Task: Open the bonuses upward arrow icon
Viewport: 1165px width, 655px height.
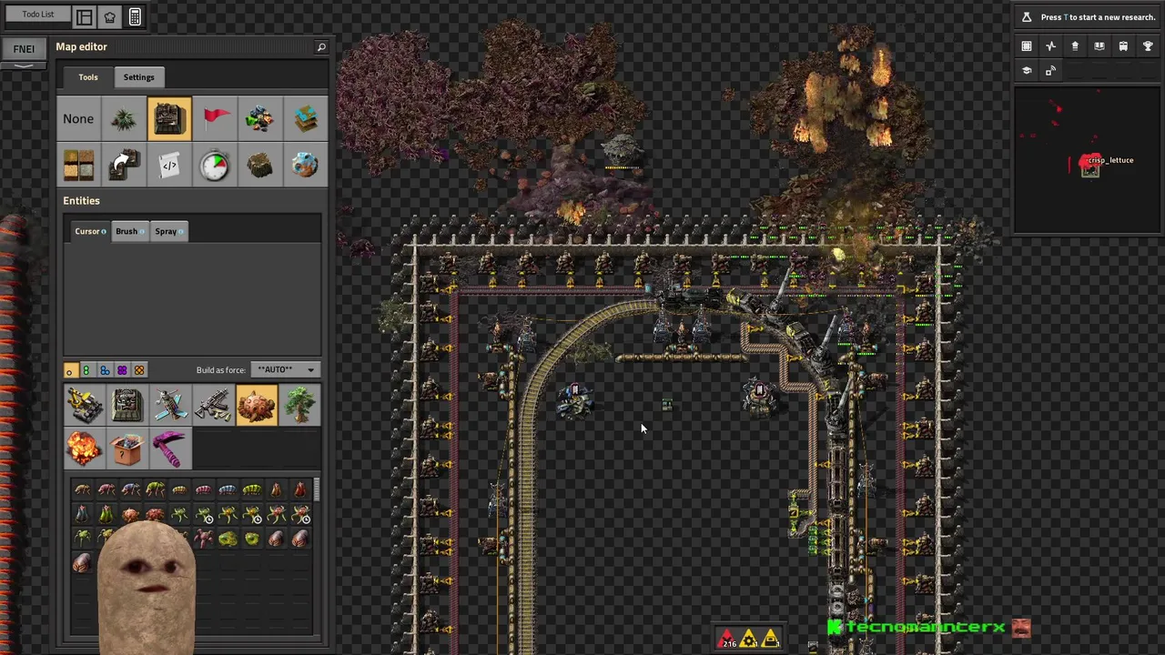Action: click(1075, 46)
